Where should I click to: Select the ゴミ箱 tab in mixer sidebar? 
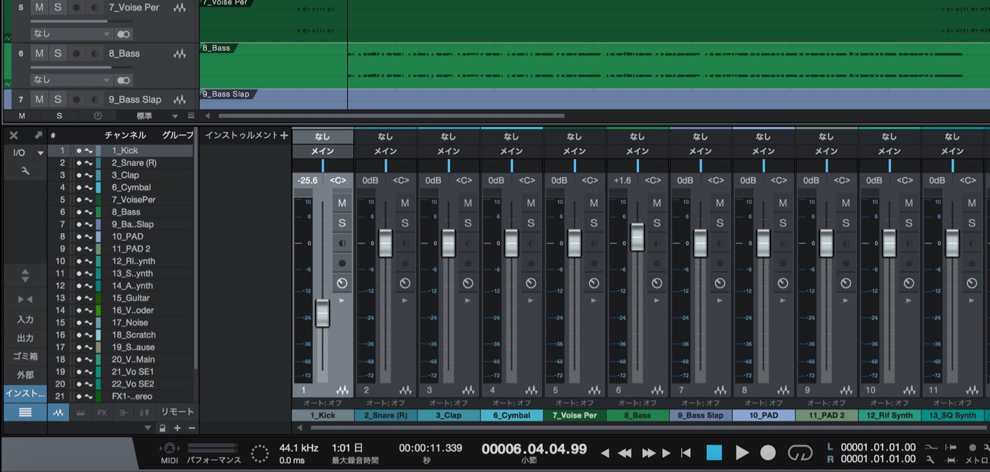point(25,356)
